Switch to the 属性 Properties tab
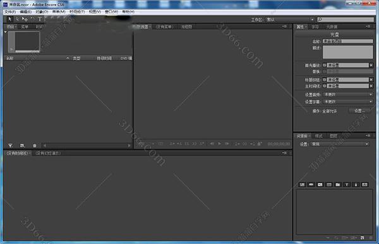 pos(300,26)
